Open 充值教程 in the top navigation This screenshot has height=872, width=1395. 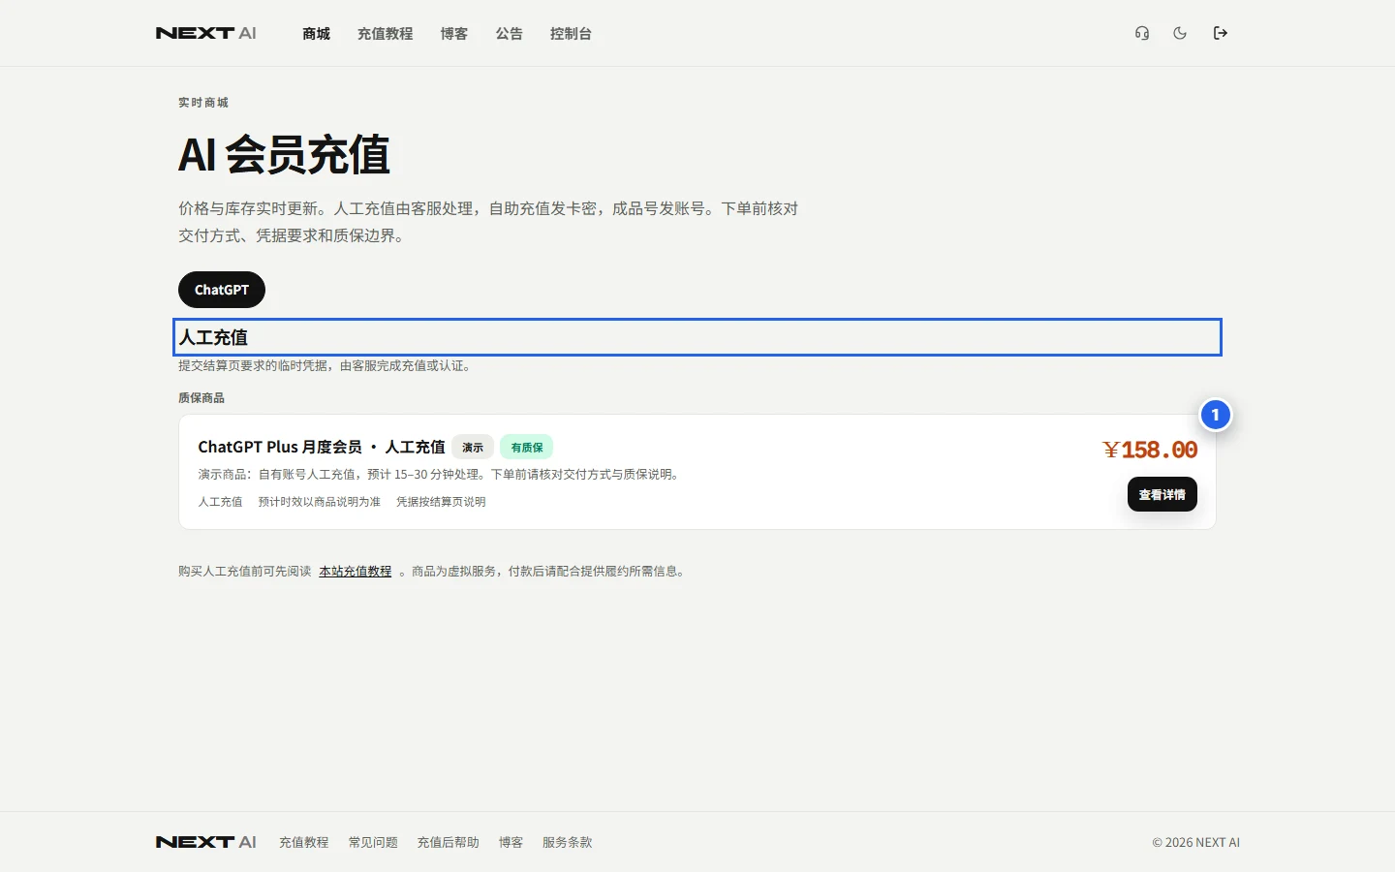tap(385, 34)
